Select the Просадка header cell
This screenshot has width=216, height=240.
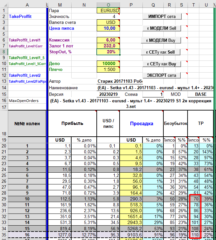coord(141,123)
